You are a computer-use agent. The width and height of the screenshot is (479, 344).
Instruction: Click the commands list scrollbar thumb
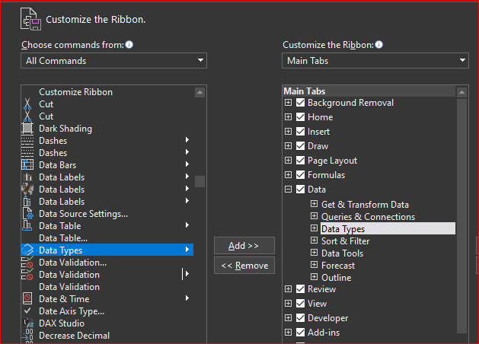coord(200,181)
